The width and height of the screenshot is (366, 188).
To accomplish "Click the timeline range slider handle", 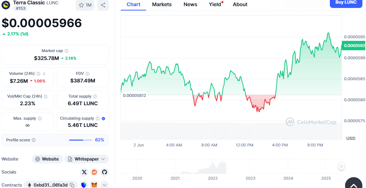I will [x=341, y=166].
